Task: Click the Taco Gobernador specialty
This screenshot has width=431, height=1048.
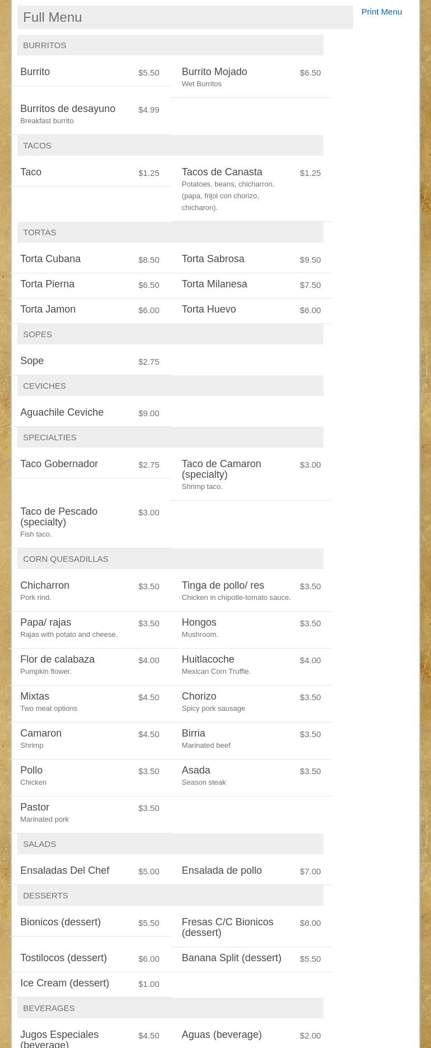Action: 59,464
